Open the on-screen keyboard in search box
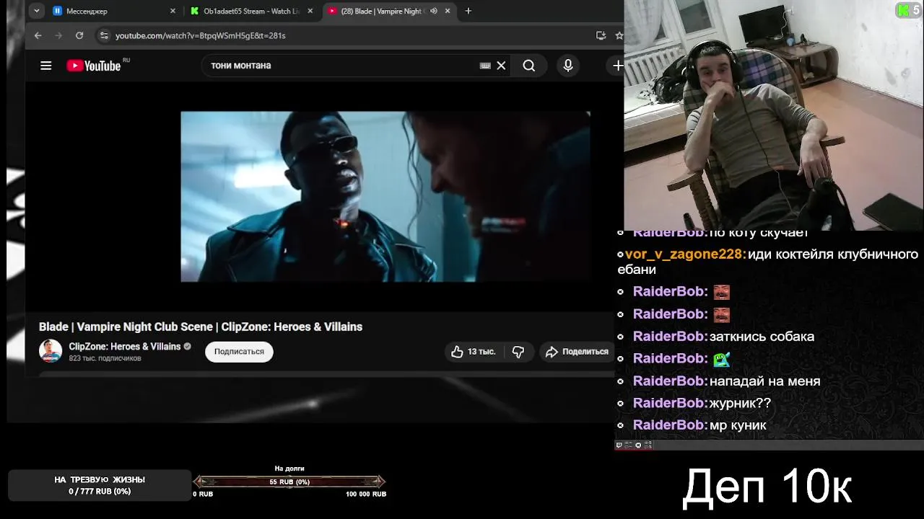This screenshot has width=924, height=519. pos(485,66)
